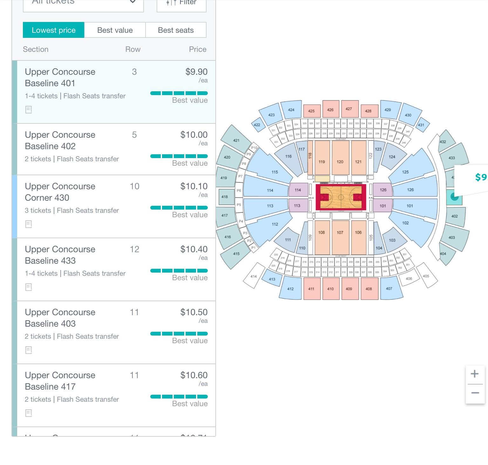Zoom in on the seating map
Screen dimensions: 488x465
pyautogui.click(x=475, y=374)
